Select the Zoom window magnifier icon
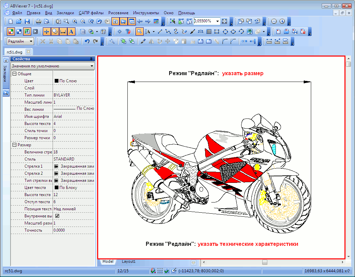 [x=66, y=21]
